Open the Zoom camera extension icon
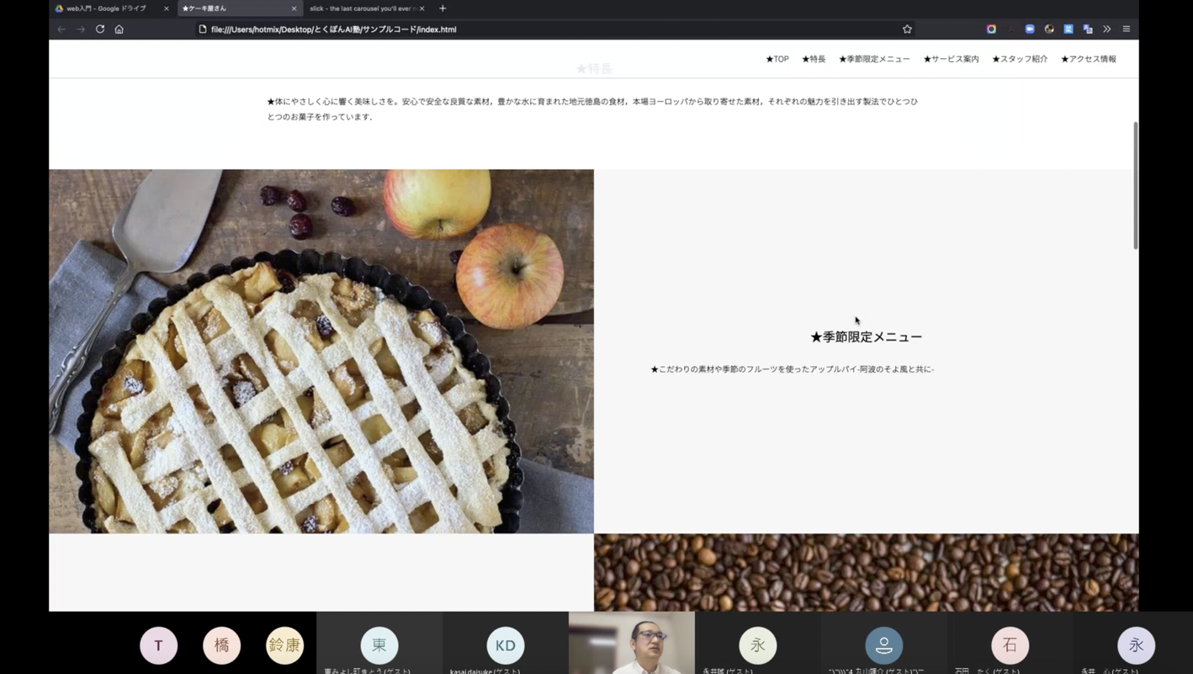1193x674 pixels. tap(1030, 29)
